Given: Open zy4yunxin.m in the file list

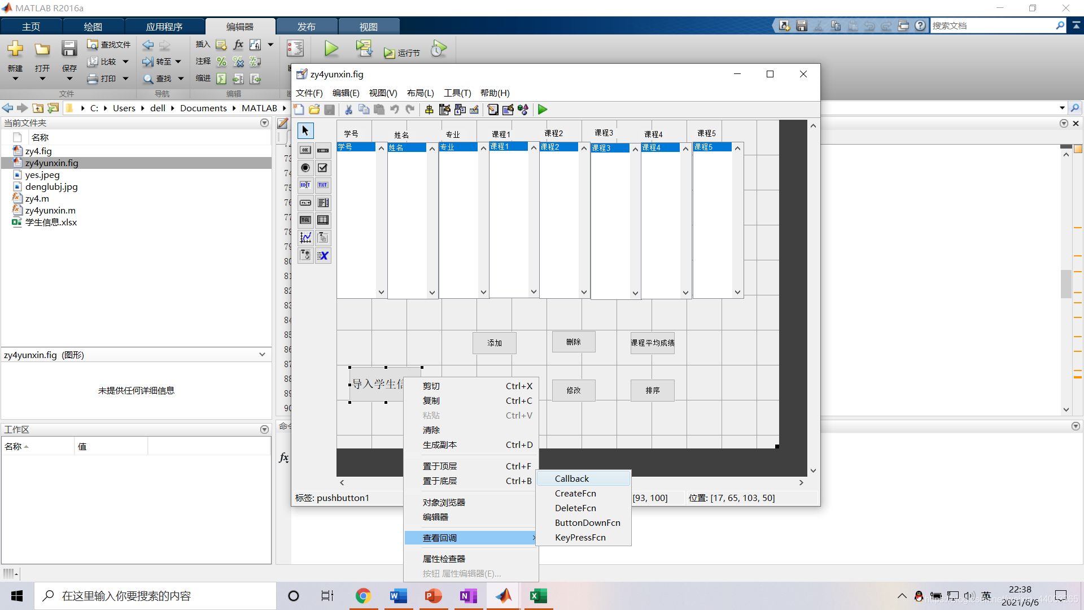Looking at the screenshot, I should (x=50, y=210).
